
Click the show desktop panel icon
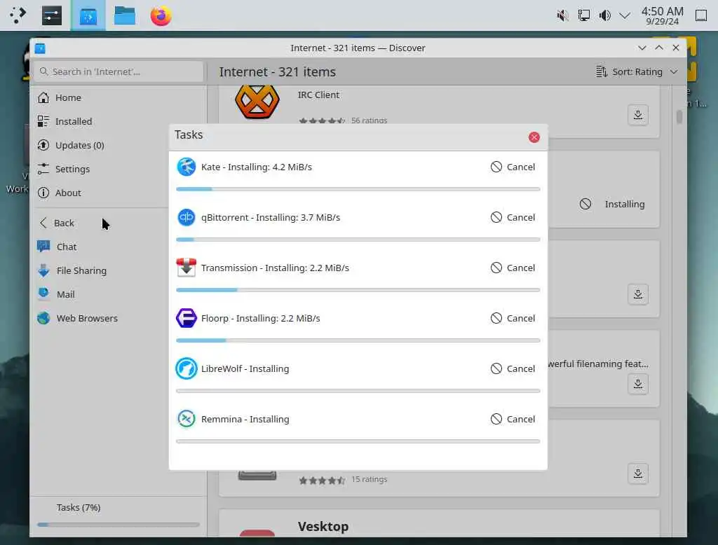coord(701,15)
